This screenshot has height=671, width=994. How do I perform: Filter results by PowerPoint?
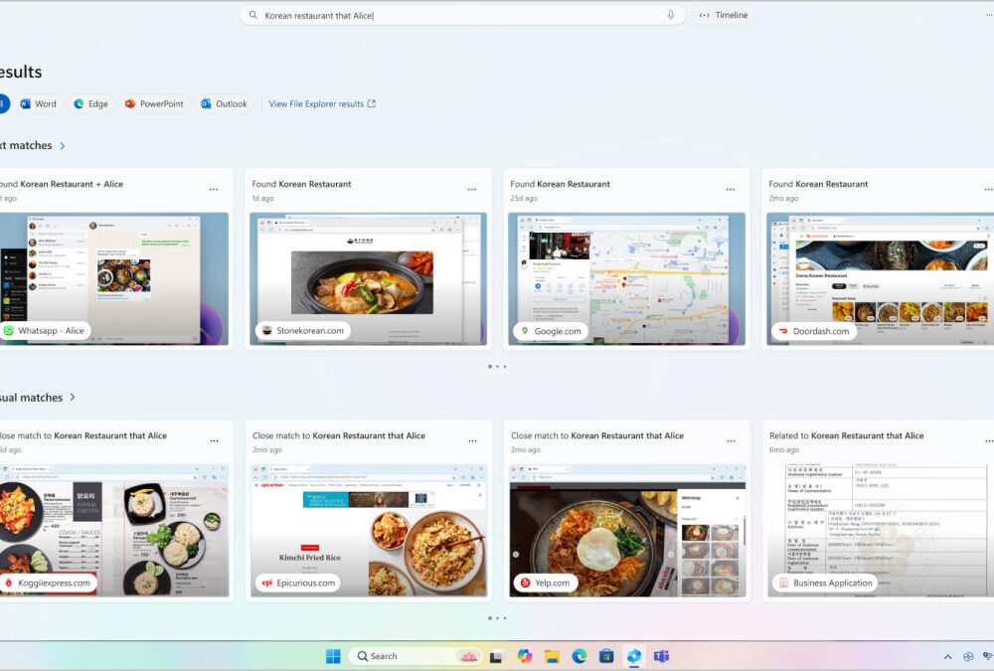click(x=154, y=103)
